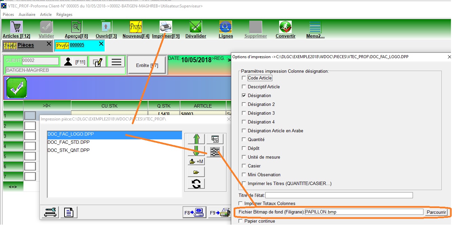Enable the Casier checkbox
Screen dimensions: 452x227
pos(243,166)
